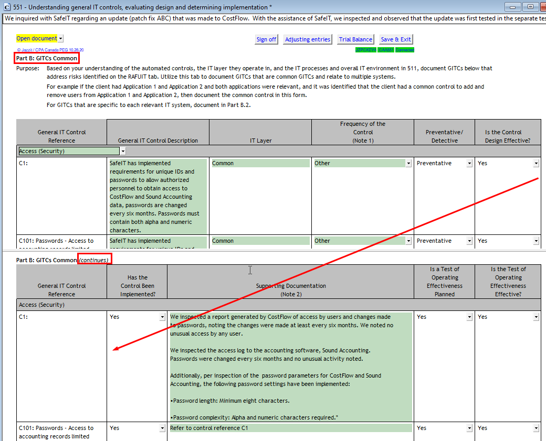Click the 'Frequency of the Control (Note 1)' header
The height and width of the screenshot is (441, 546).
[x=363, y=132]
